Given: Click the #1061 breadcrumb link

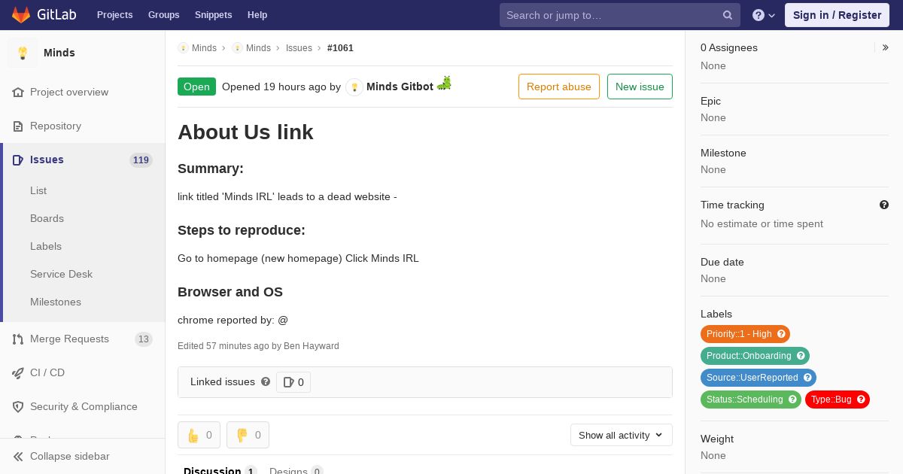Looking at the screenshot, I should pyautogui.click(x=340, y=48).
